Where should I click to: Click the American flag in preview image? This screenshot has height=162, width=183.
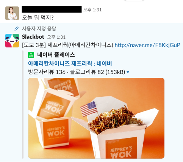89,109
